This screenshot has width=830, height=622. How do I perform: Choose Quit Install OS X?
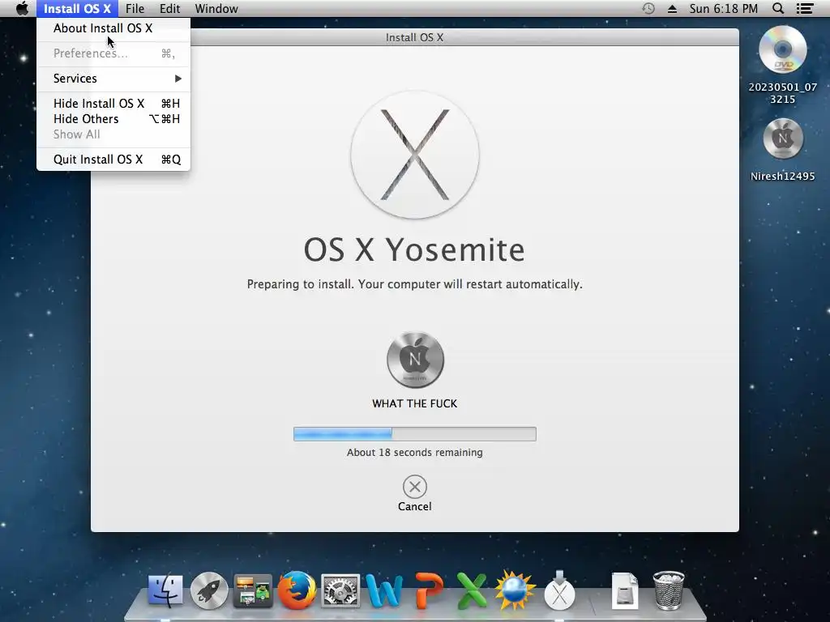point(113,160)
